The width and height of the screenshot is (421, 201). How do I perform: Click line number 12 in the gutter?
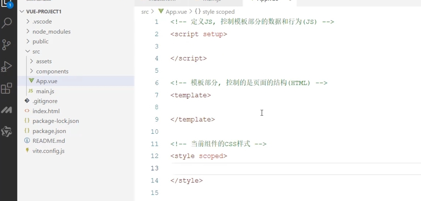point(155,156)
